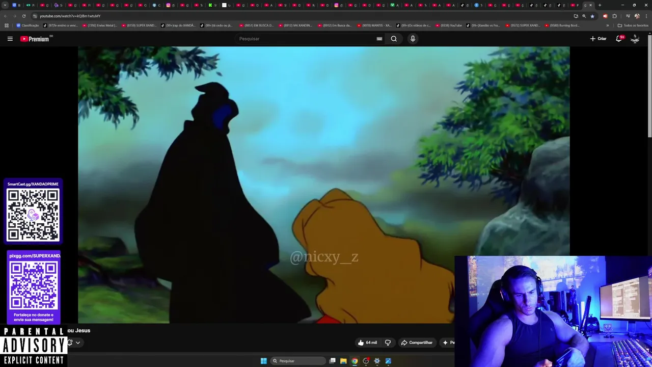Screen dimensions: 652x367
Task: Open Chrome extensions puzzle icon
Action: click(x=614, y=16)
